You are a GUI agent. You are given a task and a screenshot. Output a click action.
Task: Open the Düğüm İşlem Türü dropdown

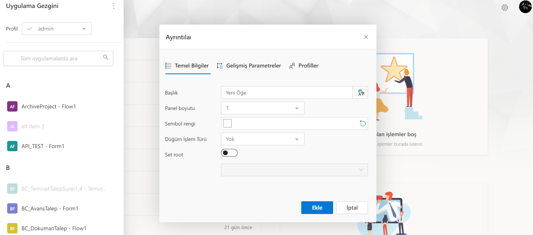pos(263,139)
